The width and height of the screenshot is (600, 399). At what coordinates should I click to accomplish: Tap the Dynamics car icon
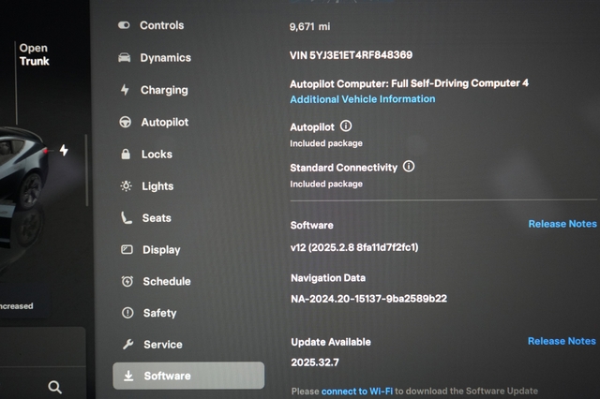click(x=125, y=58)
